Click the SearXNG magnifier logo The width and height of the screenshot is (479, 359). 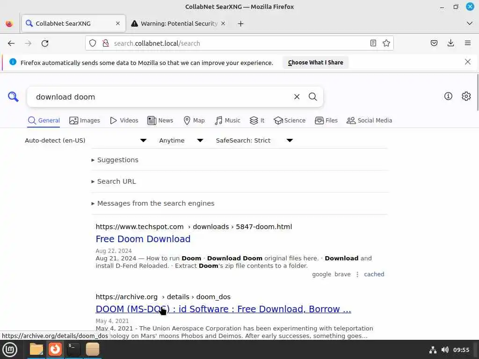(13, 97)
